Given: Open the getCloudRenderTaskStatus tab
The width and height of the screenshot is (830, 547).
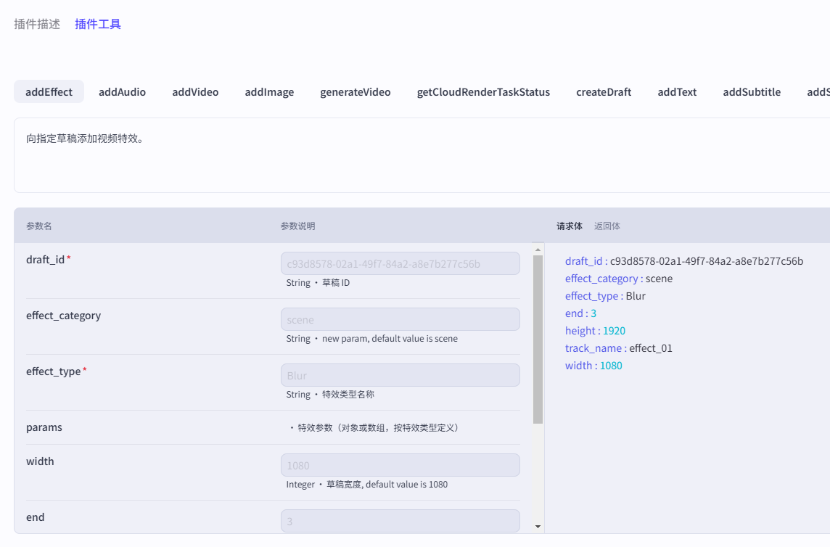Looking at the screenshot, I should 483,92.
